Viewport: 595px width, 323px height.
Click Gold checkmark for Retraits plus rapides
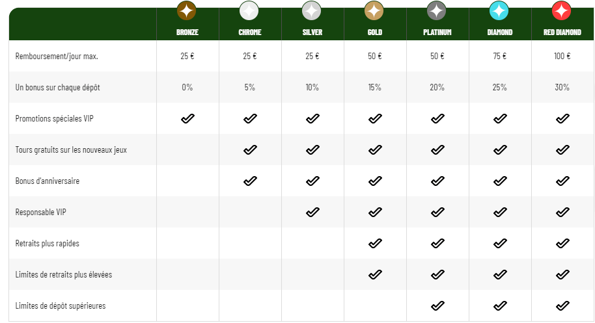pyautogui.click(x=375, y=243)
